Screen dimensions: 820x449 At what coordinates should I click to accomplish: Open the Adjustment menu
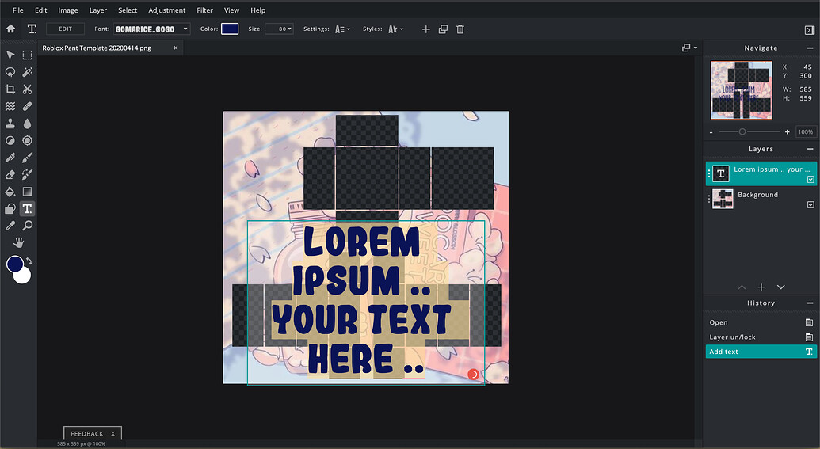(167, 10)
